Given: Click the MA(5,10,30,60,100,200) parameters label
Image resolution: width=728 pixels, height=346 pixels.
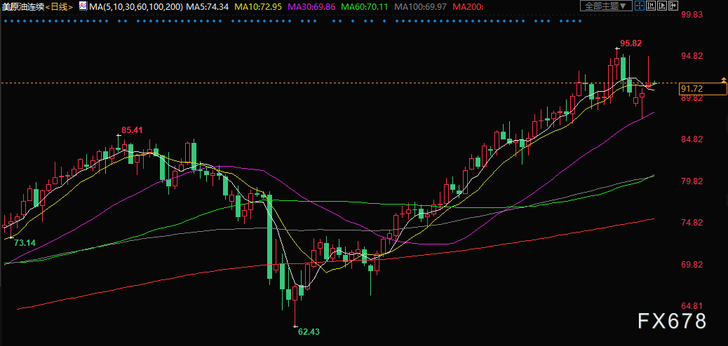Looking at the screenshot, I should click(136, 6).
